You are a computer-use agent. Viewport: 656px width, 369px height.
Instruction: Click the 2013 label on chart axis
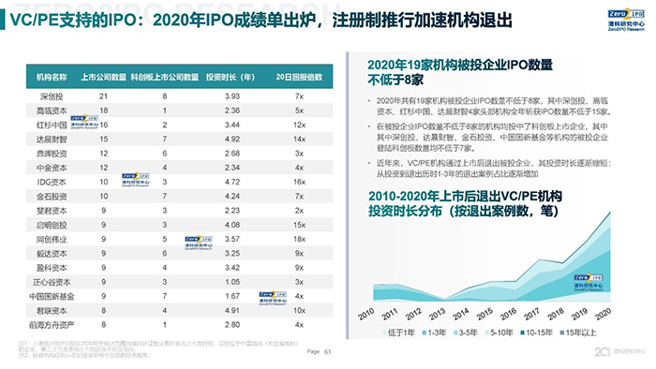(x=438, y=314)
